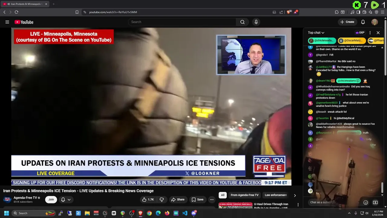Open the emoji picker in chat
Image resolution: width=387 pixels, height=218 pixels.
coord(366,202)
